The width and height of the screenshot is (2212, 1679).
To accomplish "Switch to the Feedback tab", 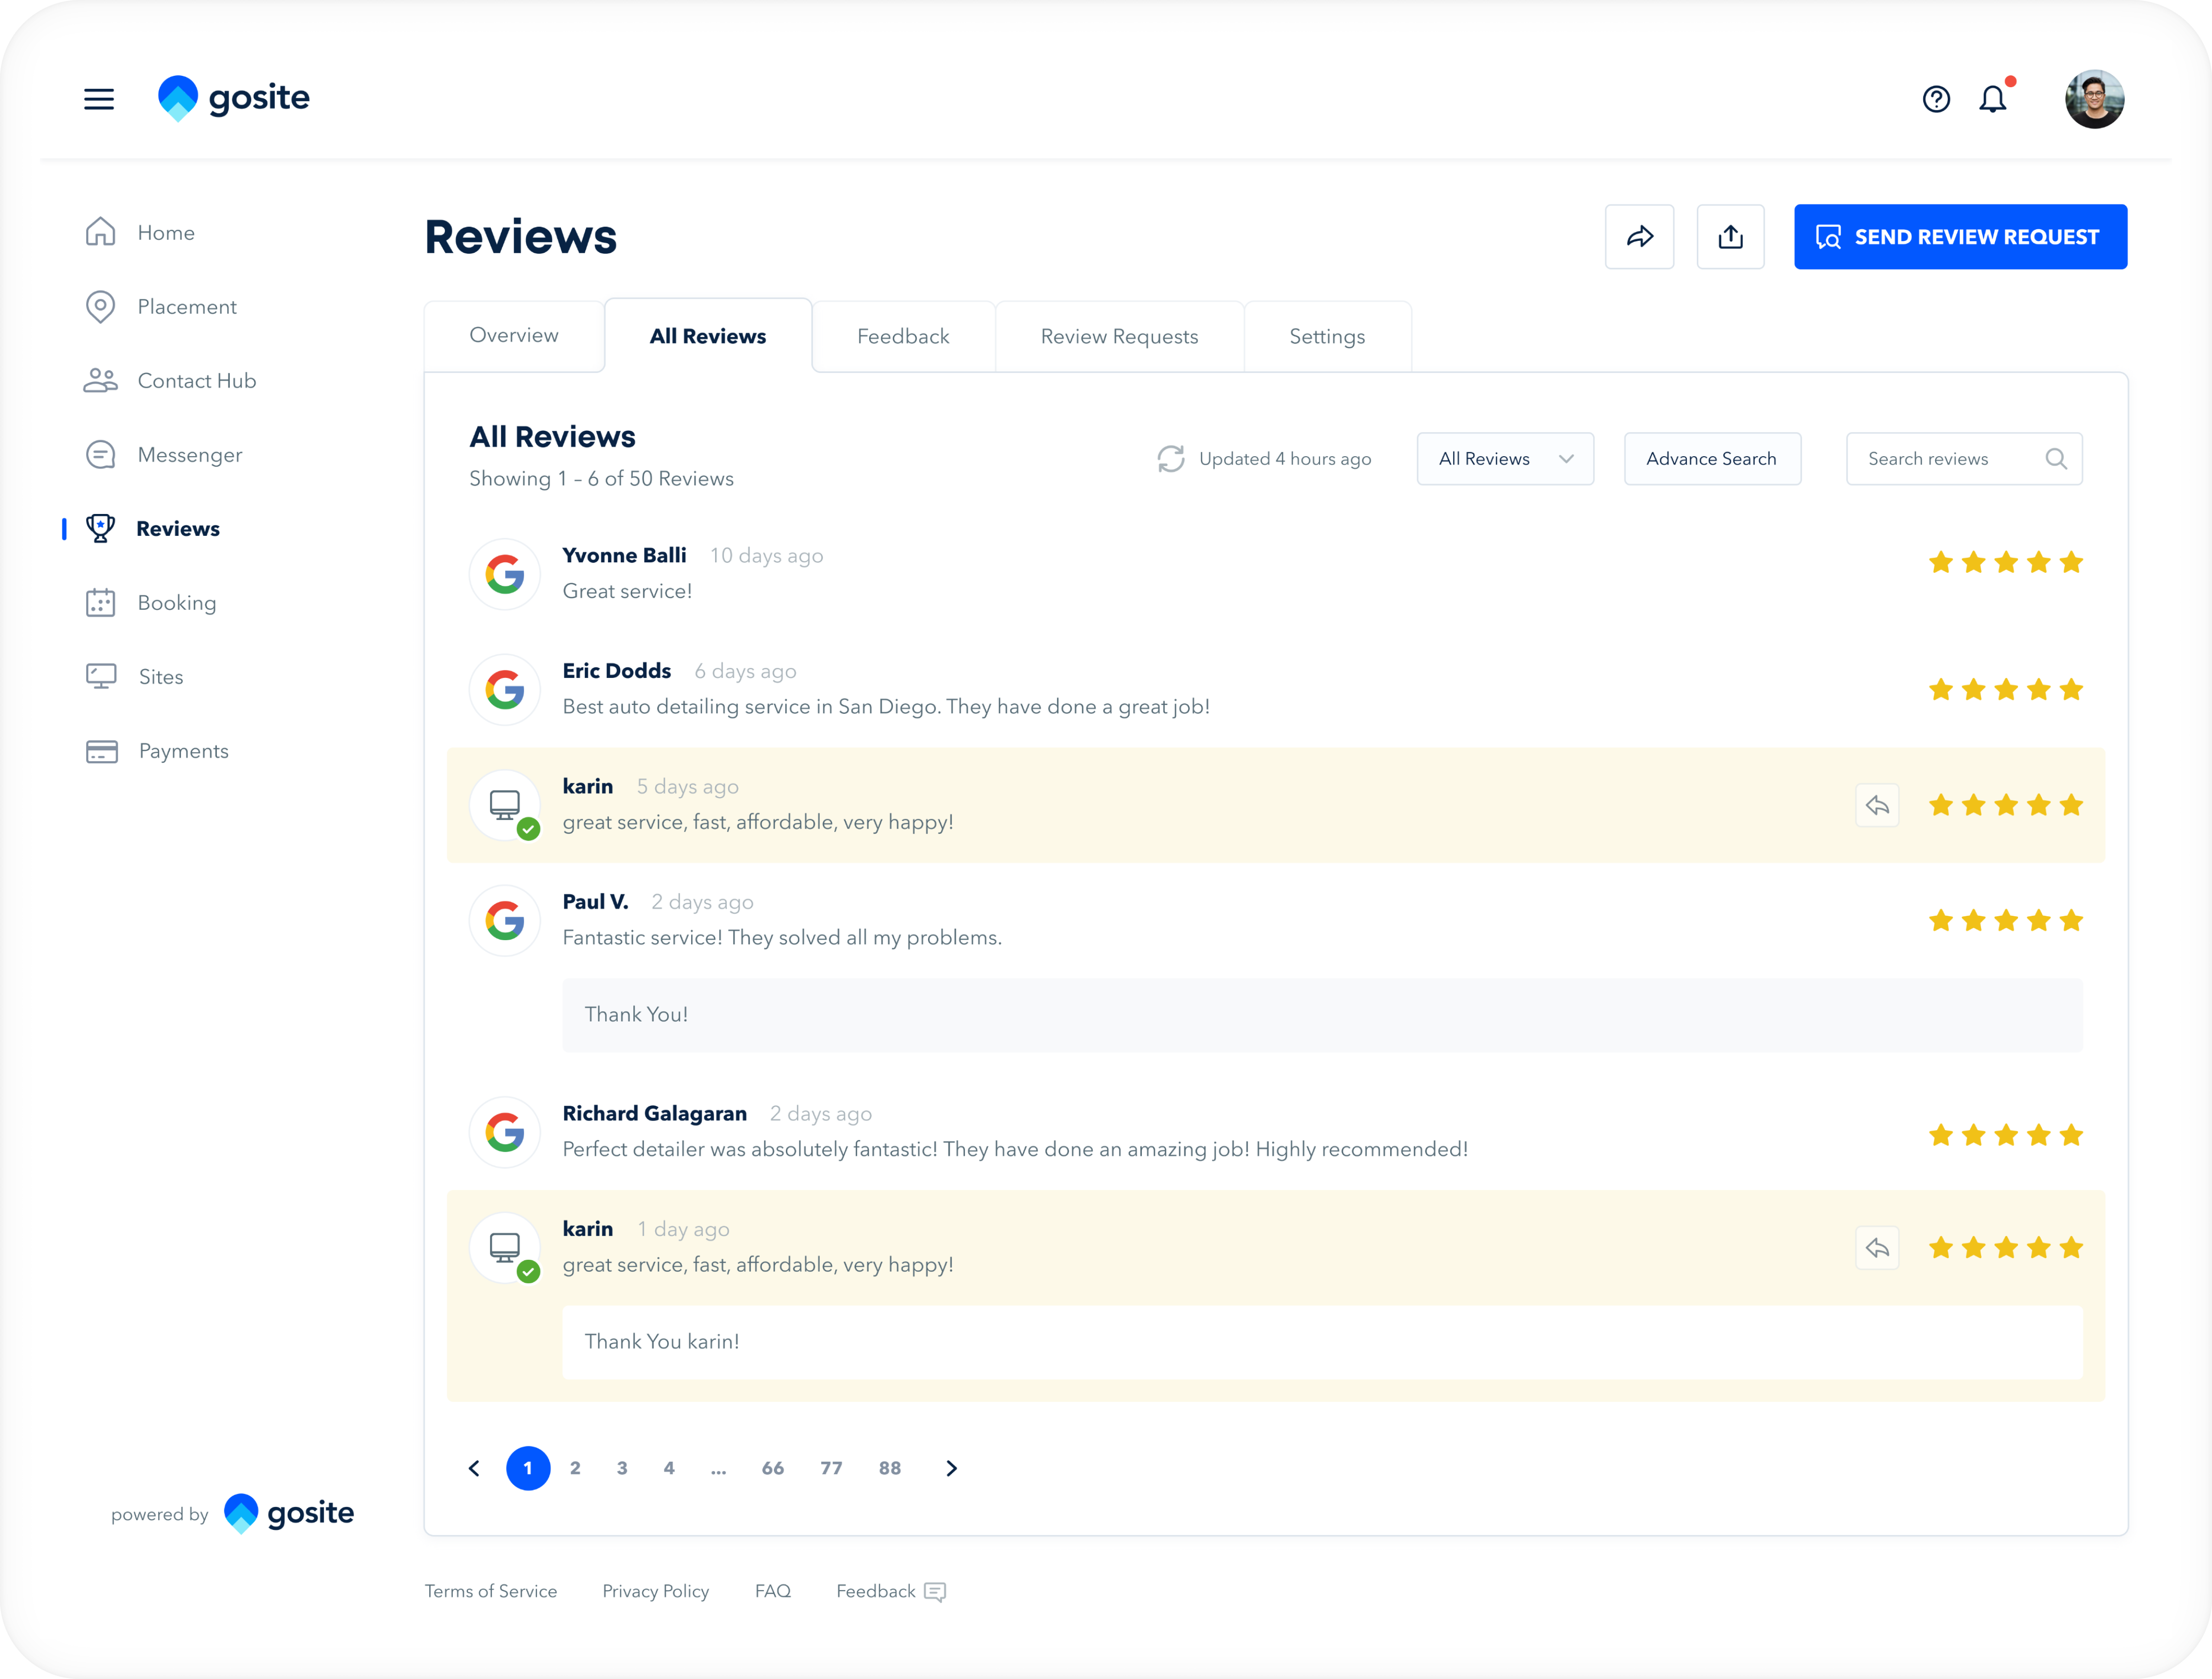I will click(903, 337).
